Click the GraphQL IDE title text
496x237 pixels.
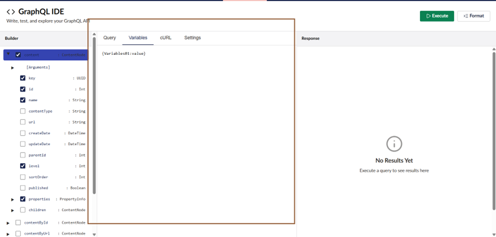tap(41, 12)
